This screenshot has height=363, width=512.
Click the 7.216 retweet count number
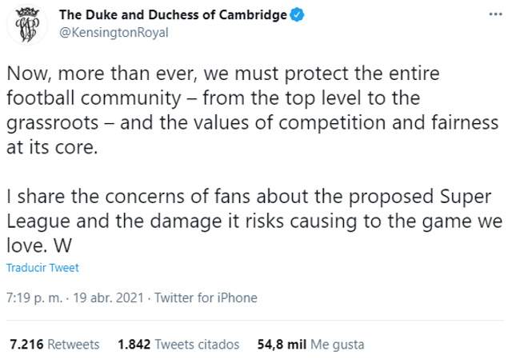(x=26, y=345)
